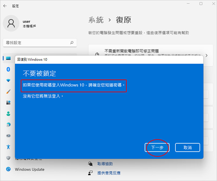
Task: Click the 系統 breadcrumb
Action: click(96, 20)
